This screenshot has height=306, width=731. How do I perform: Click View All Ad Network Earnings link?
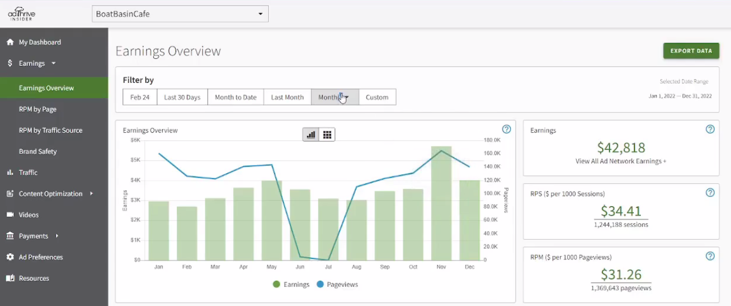[x=621, y=161]
